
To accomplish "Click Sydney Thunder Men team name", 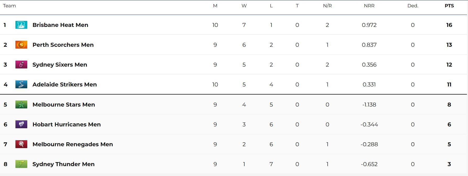I will point(63,164).
